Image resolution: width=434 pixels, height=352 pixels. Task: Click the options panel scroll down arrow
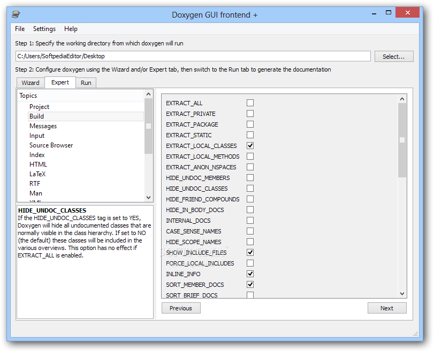402,294
